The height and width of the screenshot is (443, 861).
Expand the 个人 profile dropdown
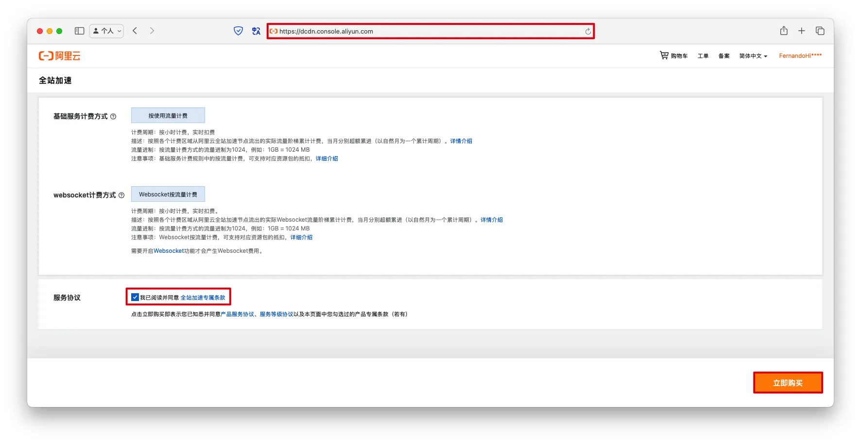pyautogui.click(x=107, y=31)
